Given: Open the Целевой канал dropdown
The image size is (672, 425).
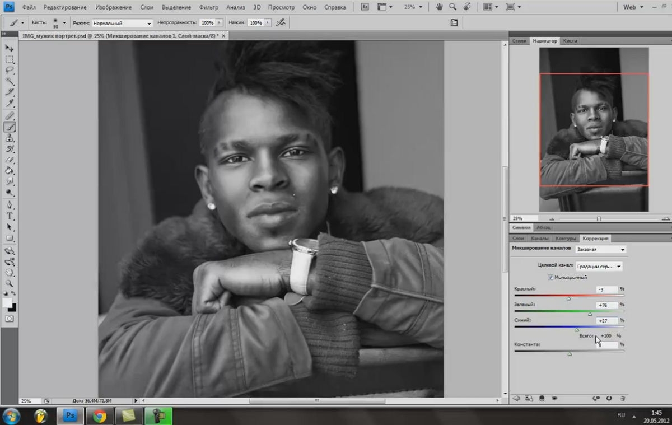Looking at the screenshot, I should pos(599,267).
